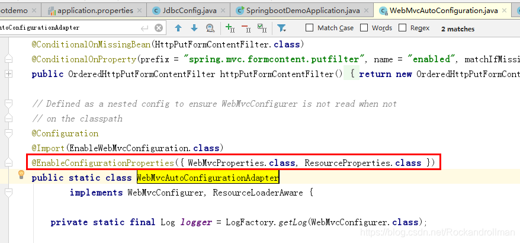Expand folded httpPutFormContentFilter method
Image resolution: width=520 pixels, height=243 pixels.
(9, 74)
